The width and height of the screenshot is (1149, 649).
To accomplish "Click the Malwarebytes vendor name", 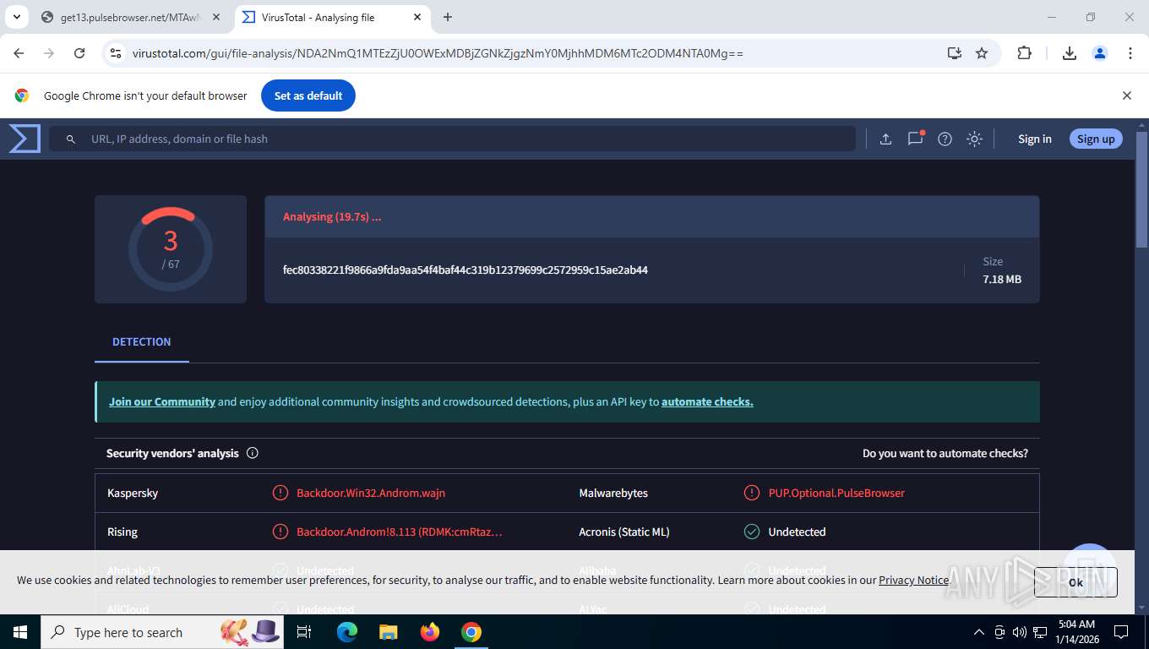I will pyautogui.click(x=613, y=493).
